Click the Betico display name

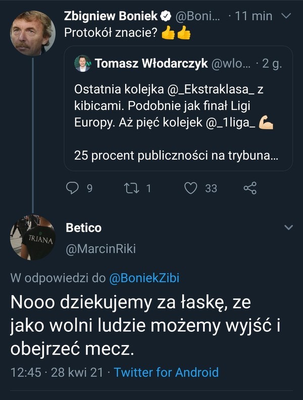[84, 228]
